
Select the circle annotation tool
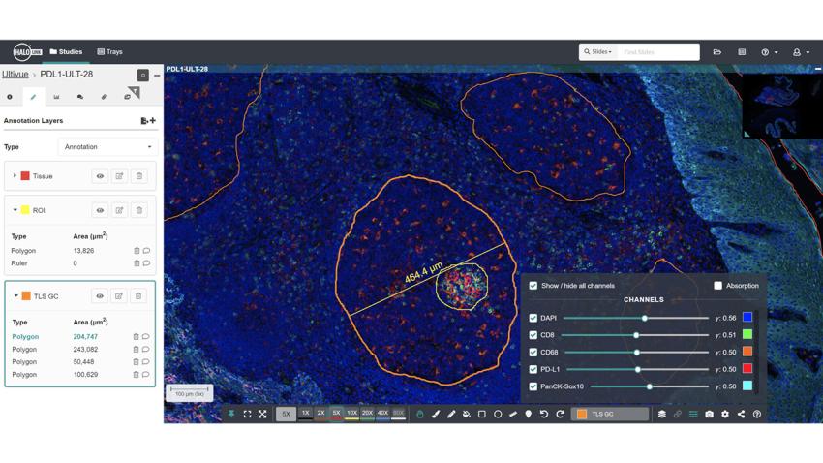click(498, 414)
